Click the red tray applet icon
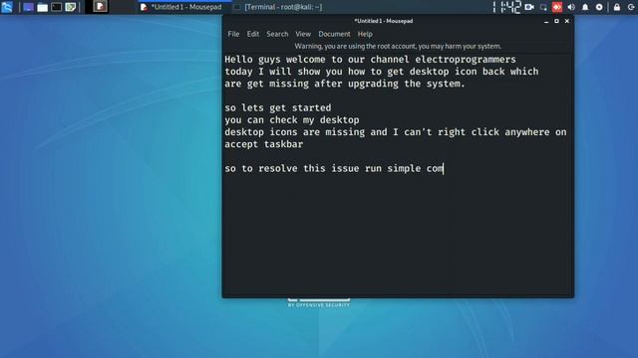 [557, 7]
